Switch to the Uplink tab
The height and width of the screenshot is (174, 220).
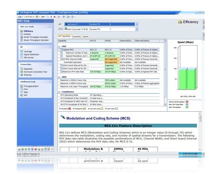(85, 37)
